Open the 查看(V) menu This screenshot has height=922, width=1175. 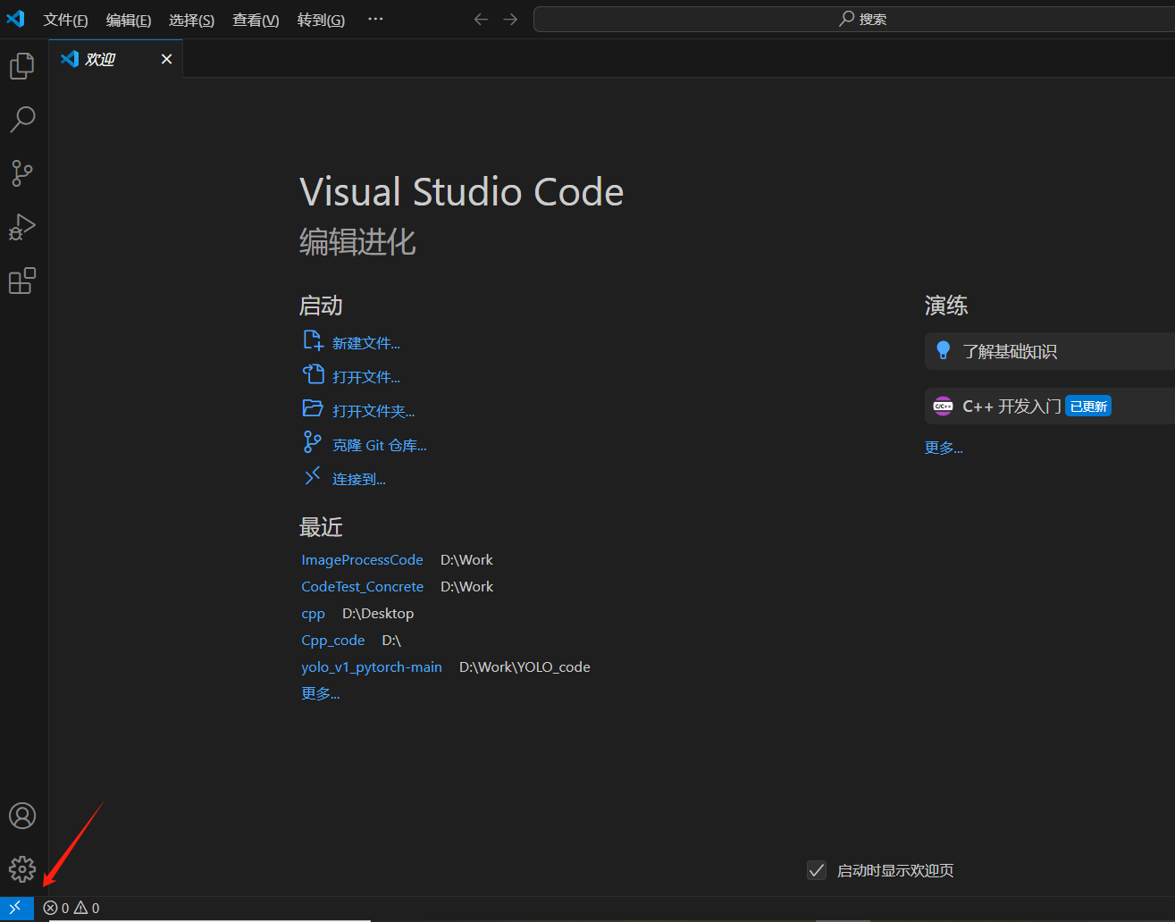coord(256,20)
